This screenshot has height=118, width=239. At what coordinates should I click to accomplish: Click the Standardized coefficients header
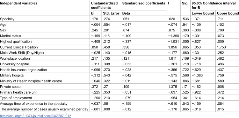pyautogui.click(x=144, y=3)
